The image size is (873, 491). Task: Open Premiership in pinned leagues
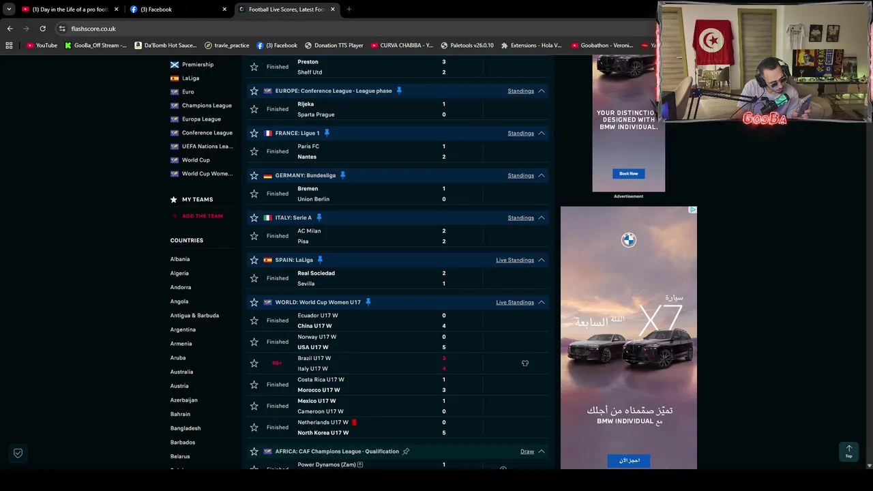[198, 65]
